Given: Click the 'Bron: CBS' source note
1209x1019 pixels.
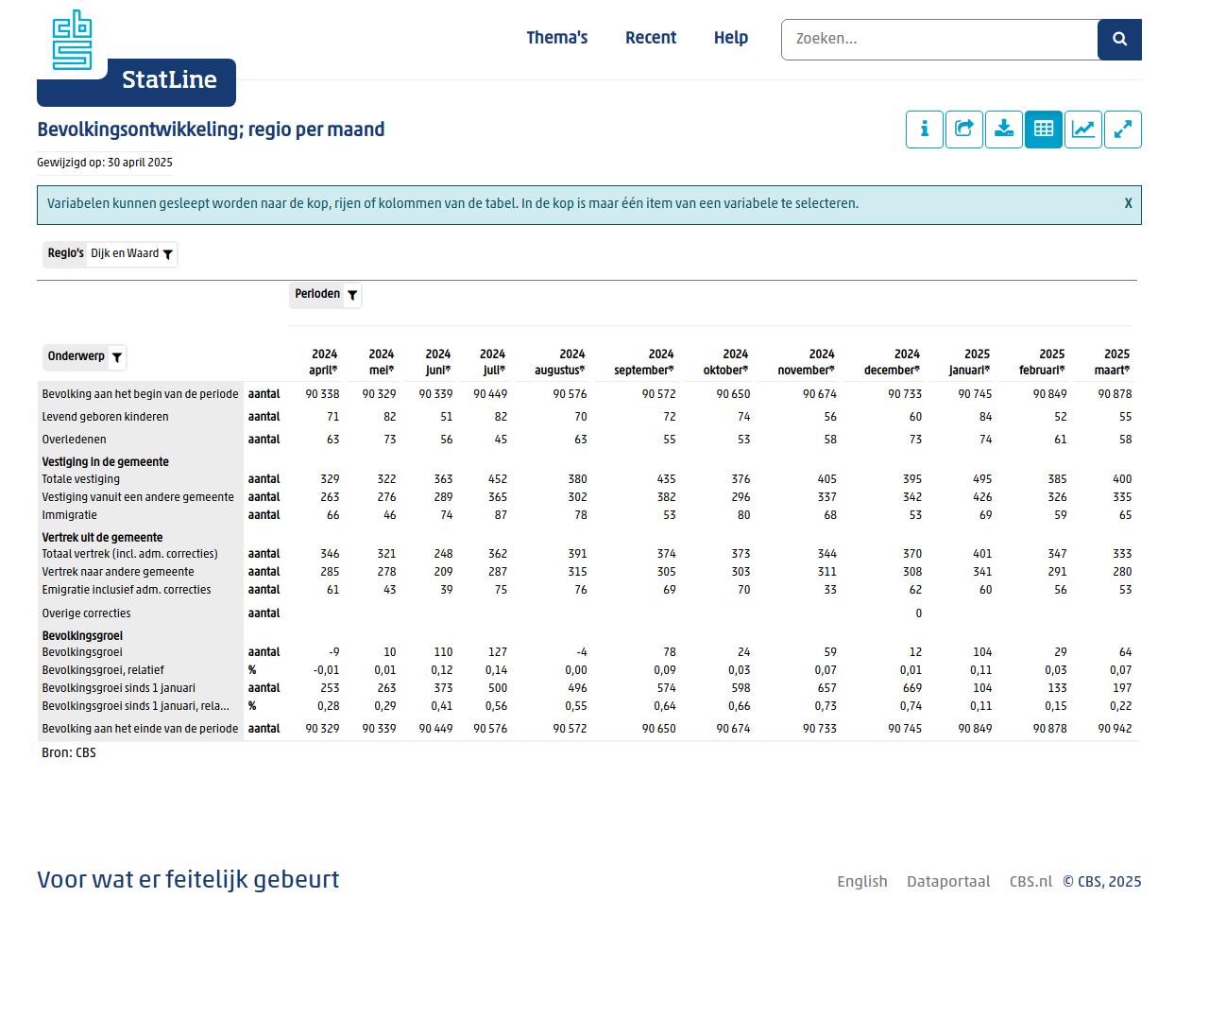Looking at the screenshot, I should [69, 753].
